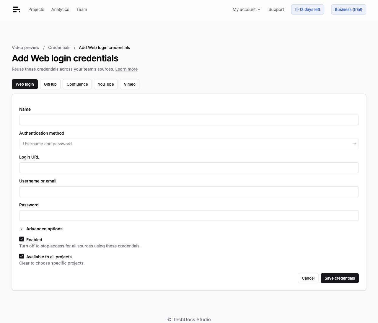Select the Web login tab

coord(25,84)
